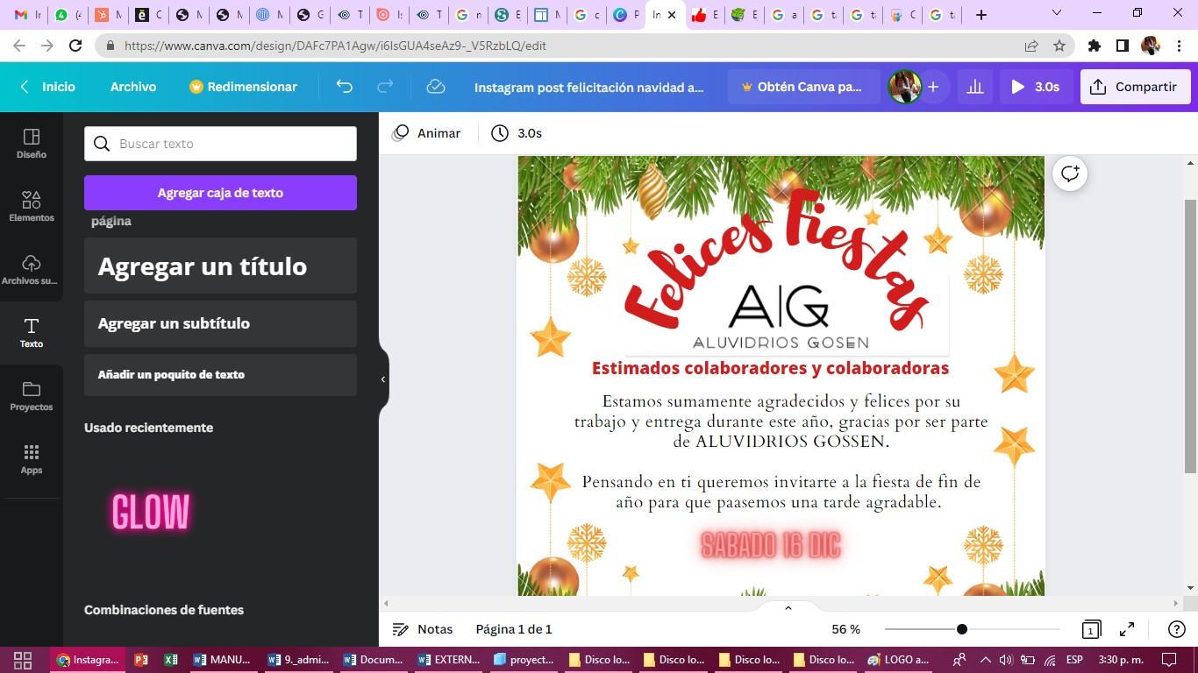Show hidden system tray icons
Image resolution: width=1198 pixels, height=673 pixels.
pos(985,660)
